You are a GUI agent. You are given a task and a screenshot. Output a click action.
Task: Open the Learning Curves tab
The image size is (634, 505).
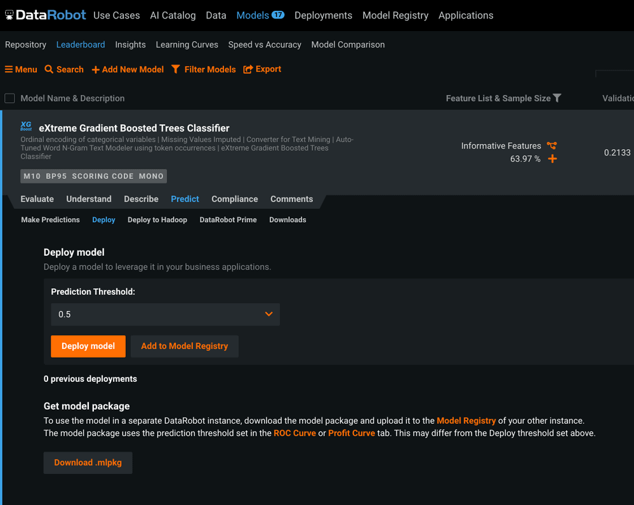(187, 44)
